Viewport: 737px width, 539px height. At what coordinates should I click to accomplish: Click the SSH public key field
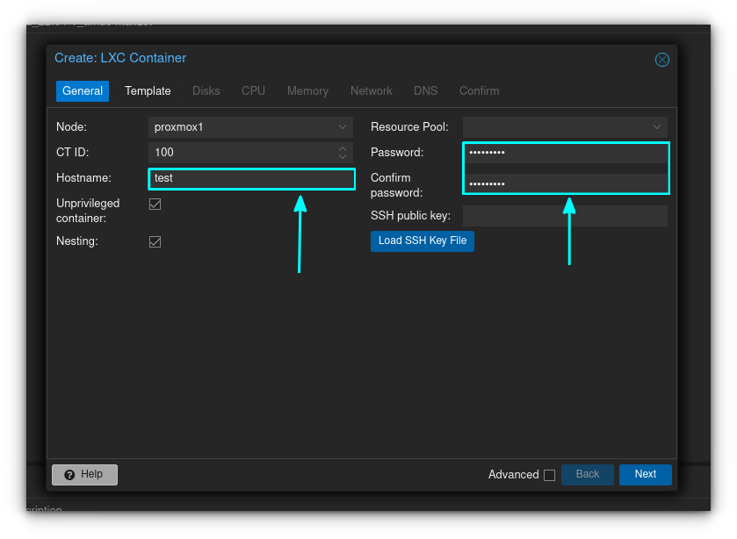(565, 215)
